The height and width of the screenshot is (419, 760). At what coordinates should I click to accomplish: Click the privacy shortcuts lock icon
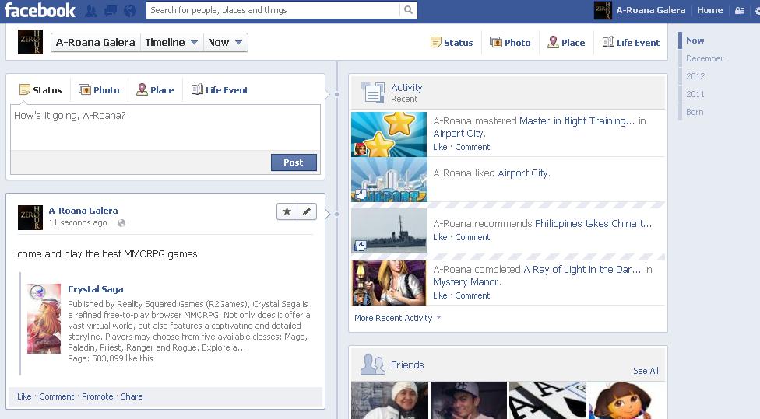tap(739, 11)
